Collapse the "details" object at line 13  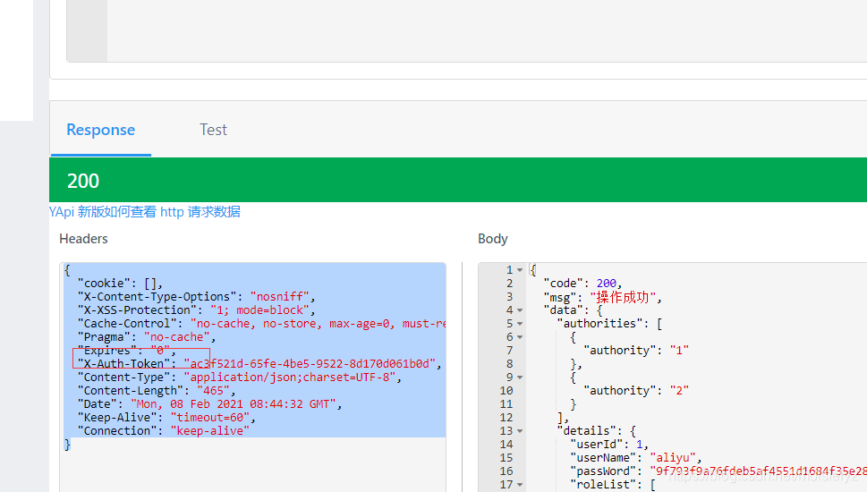tap(520, 431)
